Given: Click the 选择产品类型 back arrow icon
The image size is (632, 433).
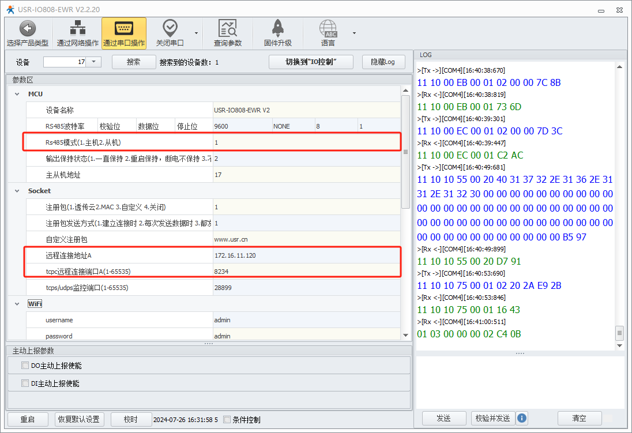Looking at the screenshot, I should click(27, 28).
